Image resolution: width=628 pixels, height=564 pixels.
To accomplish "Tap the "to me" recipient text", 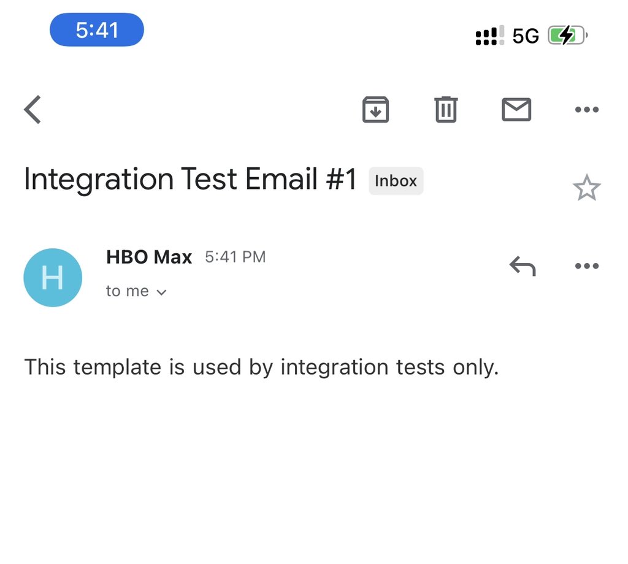I will click(x=128, y=291).
